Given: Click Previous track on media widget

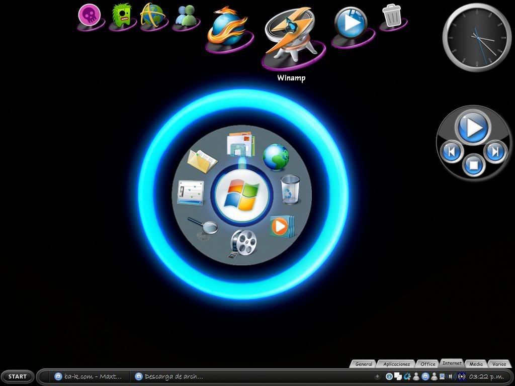Looking at the screenshot, I should [451, 151].
